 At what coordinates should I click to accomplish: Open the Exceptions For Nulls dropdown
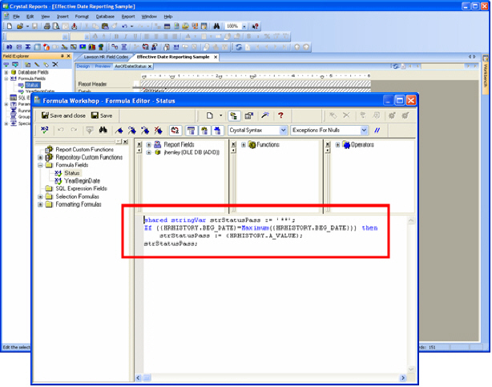click(x=364, y=130)
